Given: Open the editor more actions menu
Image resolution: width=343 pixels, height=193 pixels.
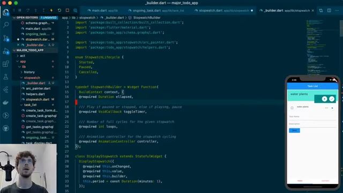Looking at the screenshot, I should pyautogui.click(x=337, y=11).
